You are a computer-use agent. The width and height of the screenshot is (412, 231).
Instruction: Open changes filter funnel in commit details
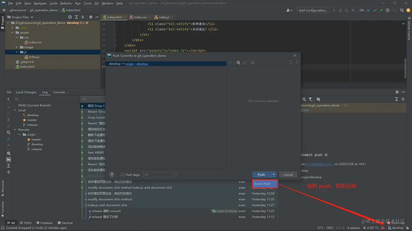tap(310, 99)
